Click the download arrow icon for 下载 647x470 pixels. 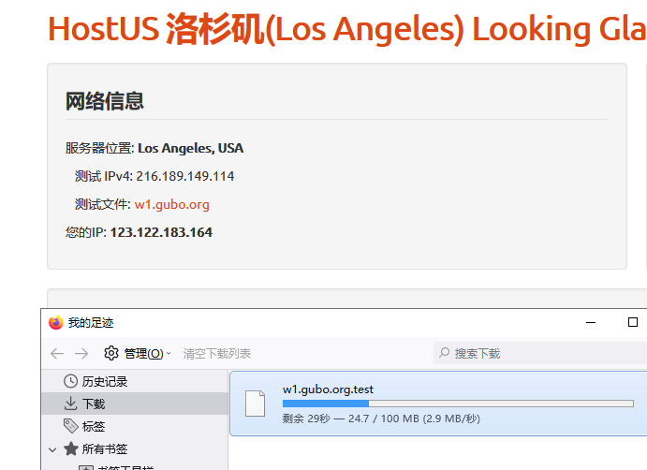70,404
